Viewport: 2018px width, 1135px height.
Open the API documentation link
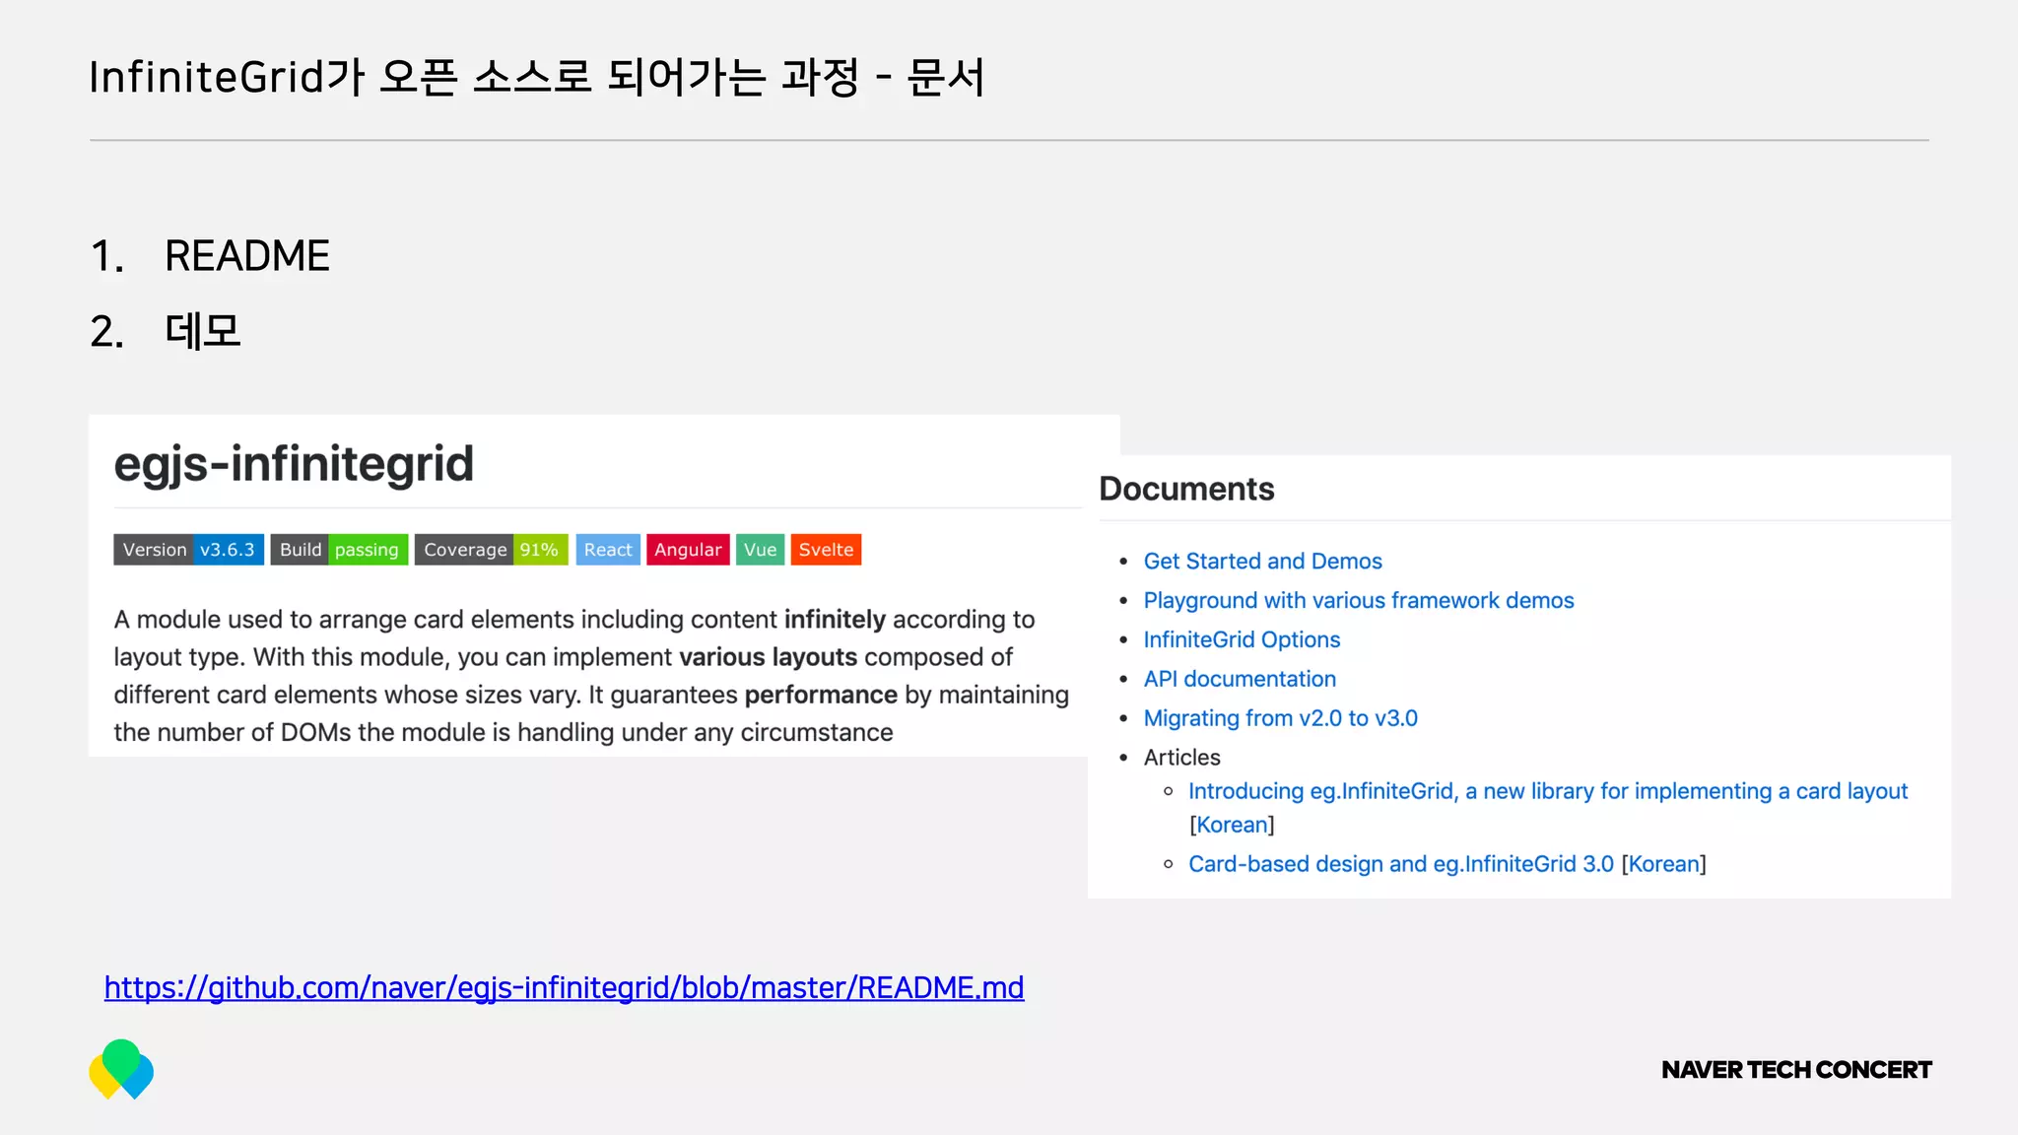(x=1240, y=679)
